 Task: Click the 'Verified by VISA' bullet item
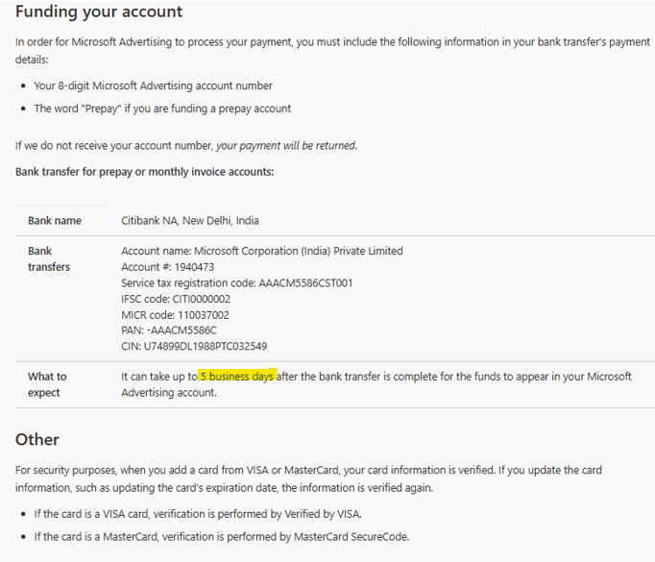(198, 514)
